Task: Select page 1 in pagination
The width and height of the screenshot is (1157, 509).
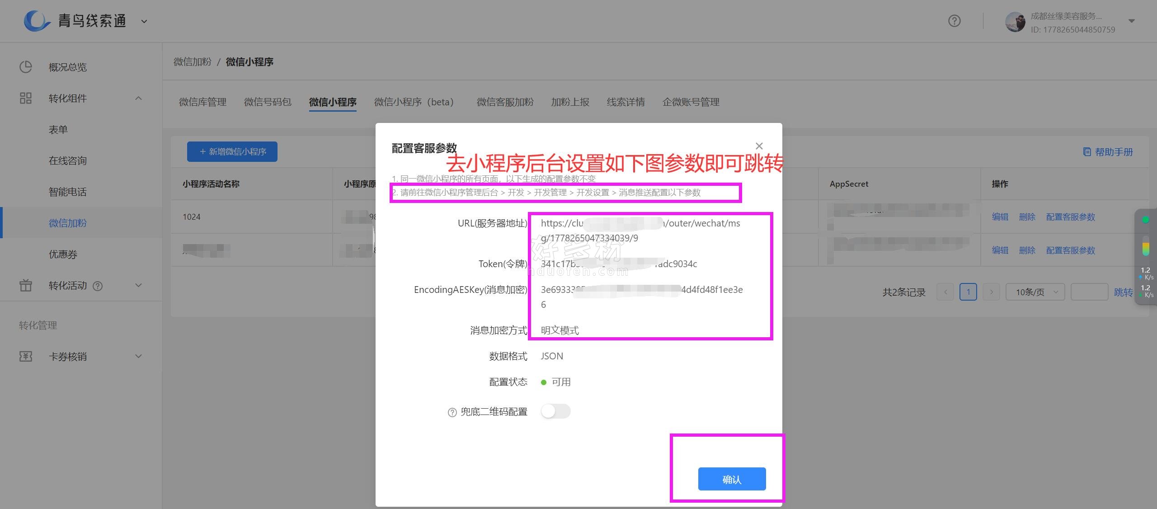Action: tap(968, 292)
